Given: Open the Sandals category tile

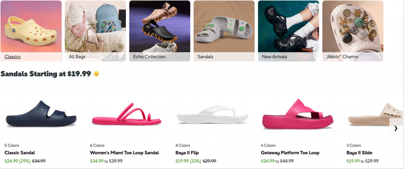Looking at the screenshot, I should (224, 31).
